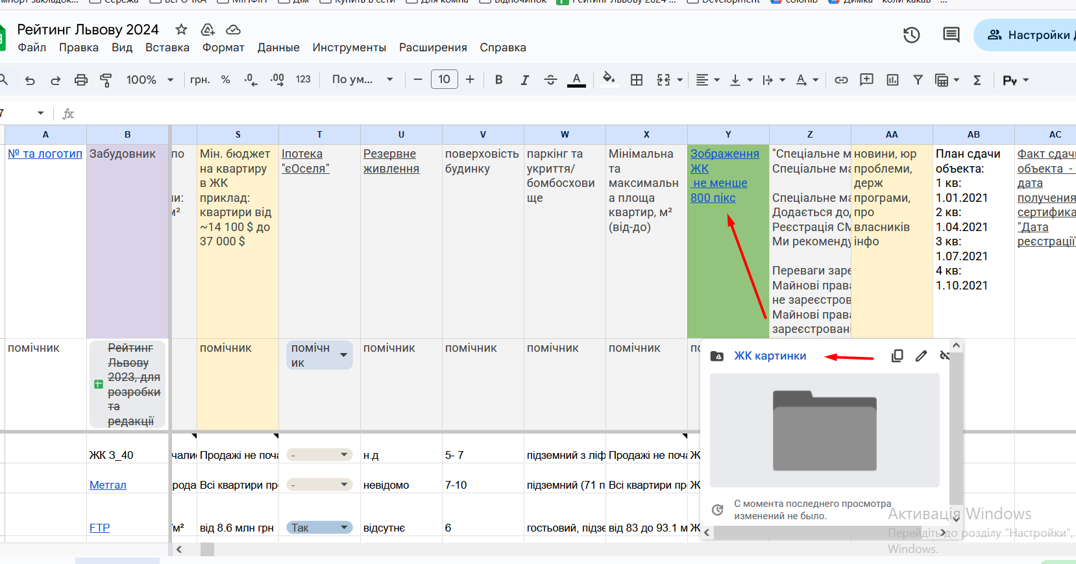The image size is (1076, 564).
Task: Click the create filter funnel icon
Action: click(x=918, y=80)
